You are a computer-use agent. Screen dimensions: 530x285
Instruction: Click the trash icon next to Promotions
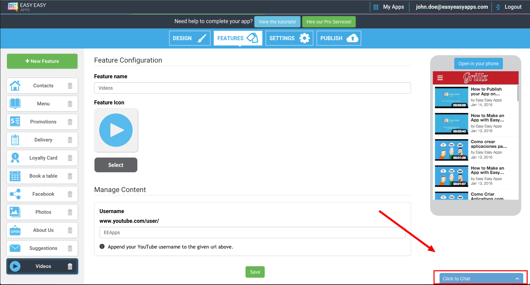[70, 122]
